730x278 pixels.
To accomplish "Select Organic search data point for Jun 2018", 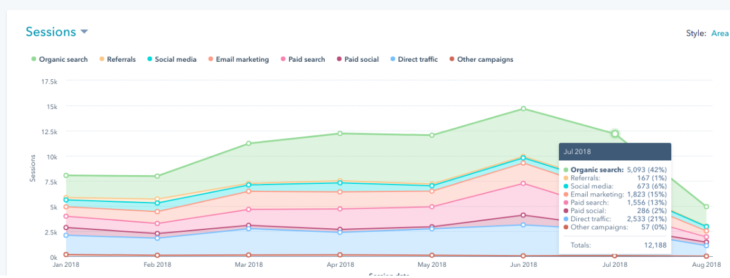I will pyautogui.click(x=523, y=109).
